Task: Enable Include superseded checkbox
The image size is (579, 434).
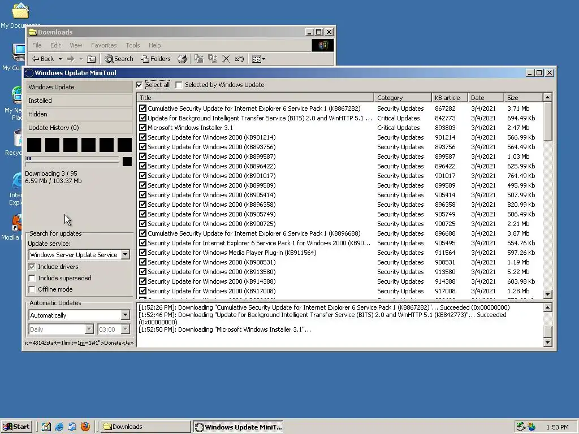Action: [x=32, y=278]
